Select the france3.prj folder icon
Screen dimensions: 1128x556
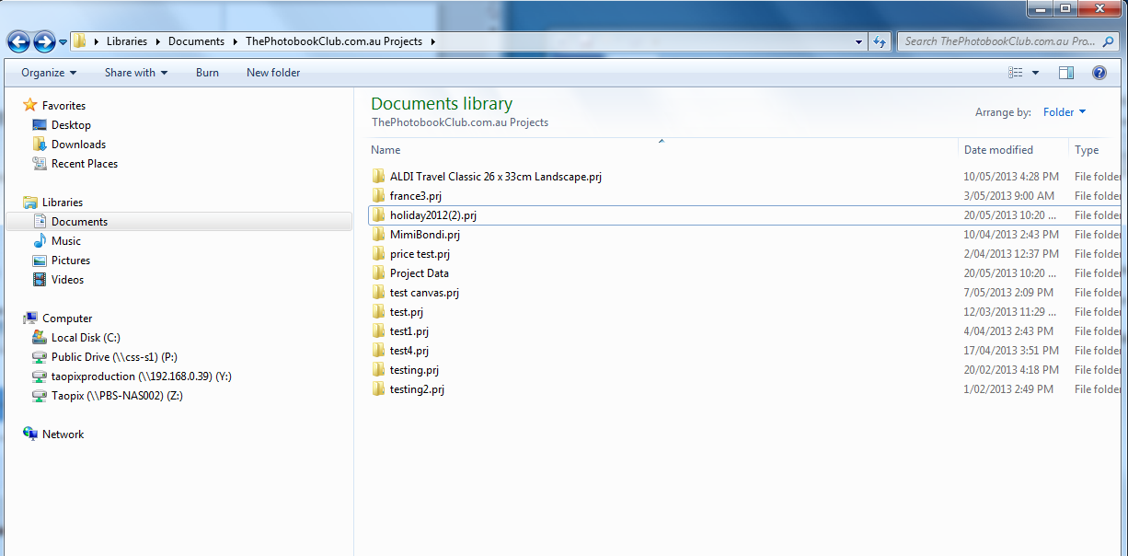coord(378,196)
